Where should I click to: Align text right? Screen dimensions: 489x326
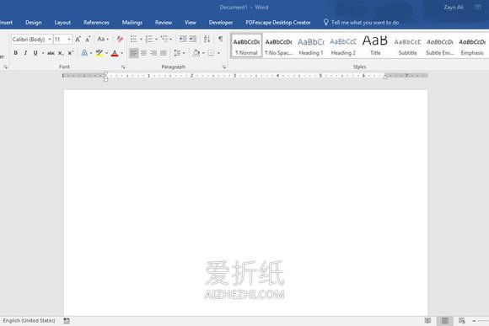[153, 53]
